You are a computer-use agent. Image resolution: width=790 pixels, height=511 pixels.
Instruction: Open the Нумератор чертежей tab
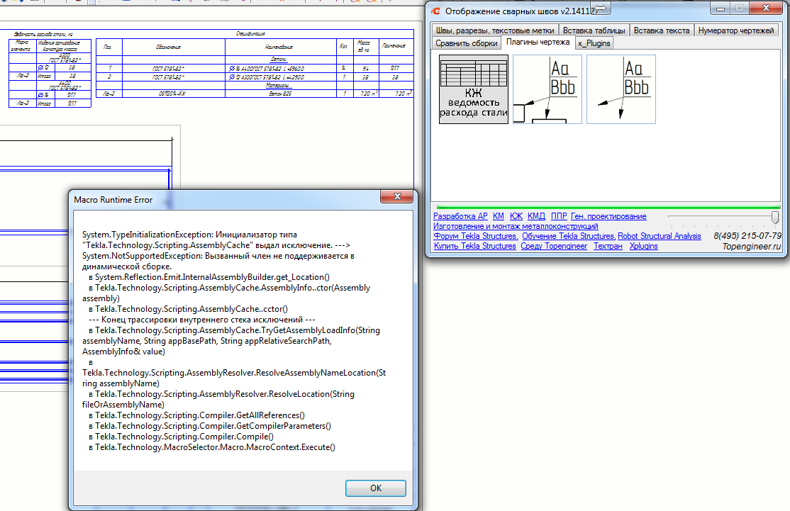tap(736, 30)
